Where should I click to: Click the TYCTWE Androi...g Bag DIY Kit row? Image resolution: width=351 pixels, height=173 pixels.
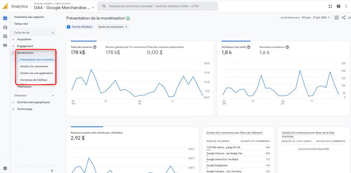[x=238, y=148]
